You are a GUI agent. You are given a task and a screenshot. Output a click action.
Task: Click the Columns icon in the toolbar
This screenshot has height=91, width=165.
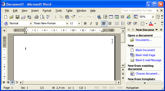[122, 17]
